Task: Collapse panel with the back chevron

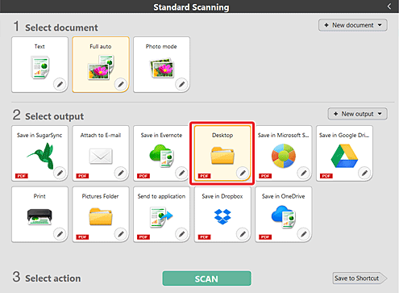Action: click(389, 6)
